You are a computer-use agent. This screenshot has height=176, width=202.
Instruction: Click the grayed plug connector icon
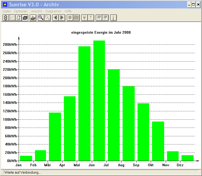pos(84,18)
